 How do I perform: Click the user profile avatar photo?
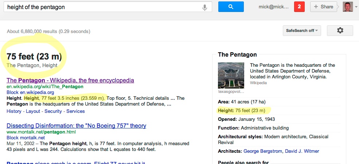click(348, 7)
